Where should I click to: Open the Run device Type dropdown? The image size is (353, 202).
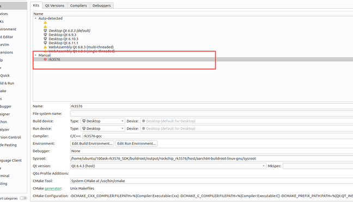(x=102, y=128)
